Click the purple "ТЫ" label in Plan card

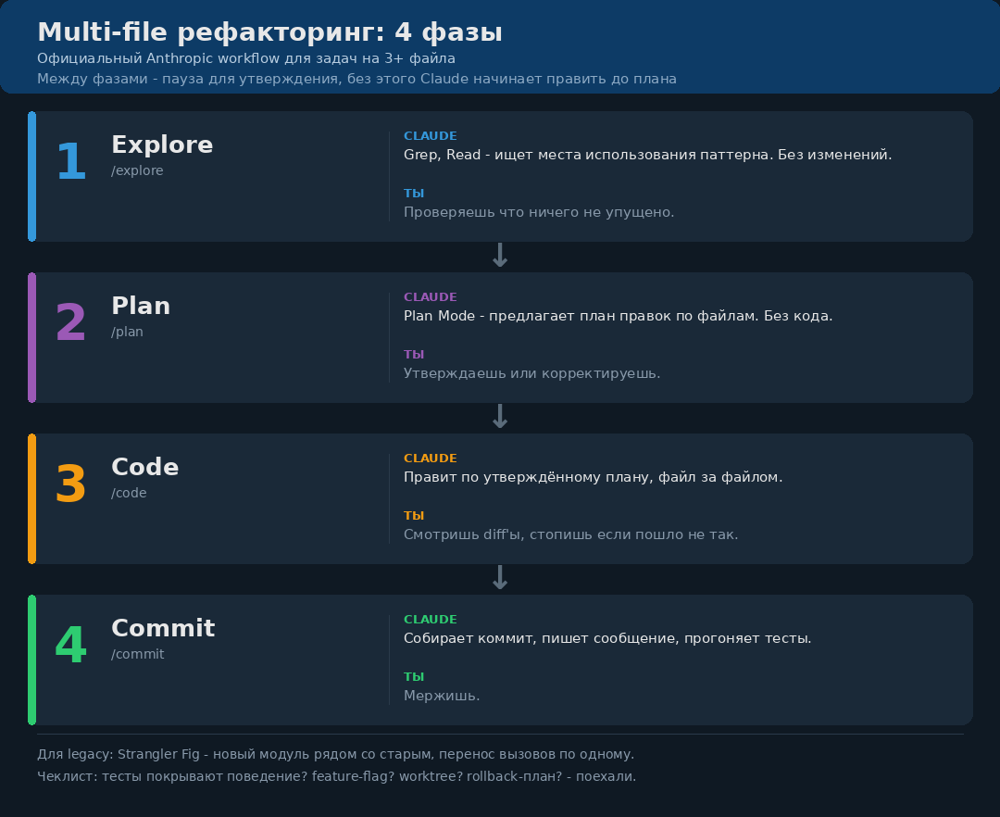(x=414, y=355)
